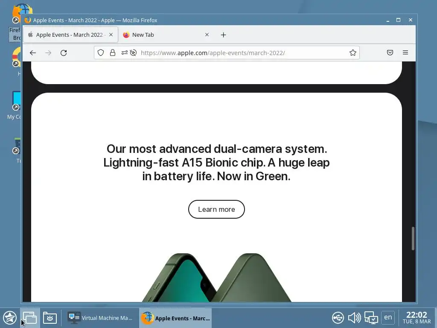Image resolution: width=437 pixels, height=328 pixels.
Task: Switch to the New Tab tab
Action: tap(166, 35)
